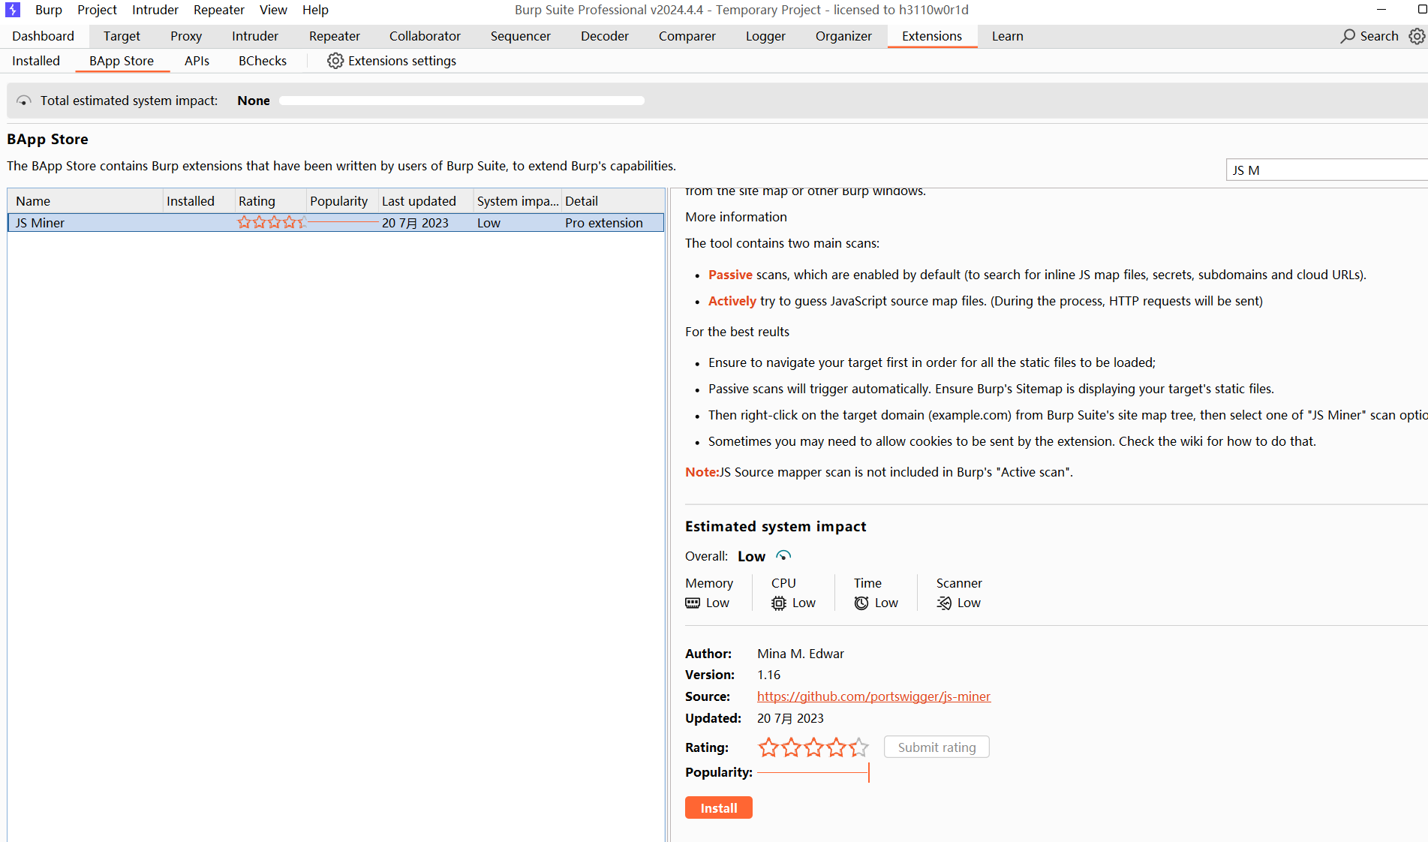Click the Extensions settings gear icon

coord(335,61)
